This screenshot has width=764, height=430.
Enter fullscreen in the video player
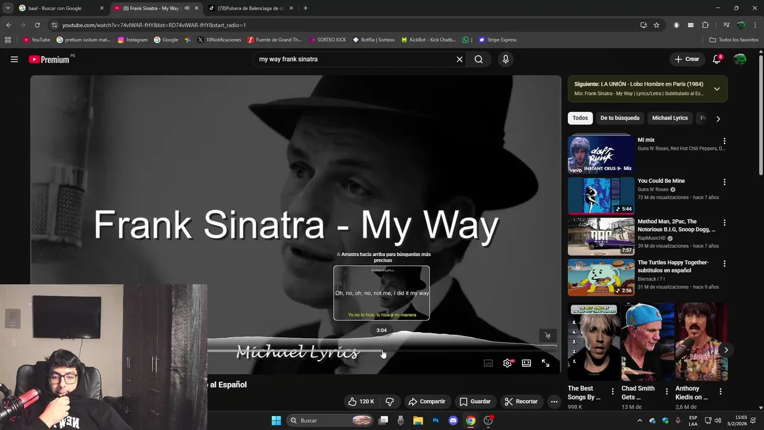tap(546, 363)
